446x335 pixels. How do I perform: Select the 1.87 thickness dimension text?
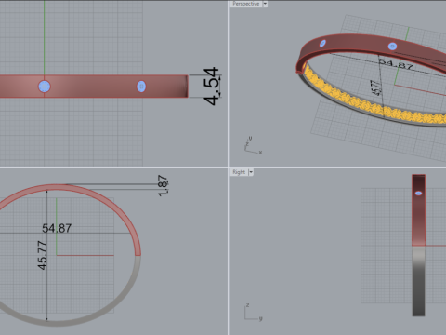pyautogui.click(x=163, y=185)
